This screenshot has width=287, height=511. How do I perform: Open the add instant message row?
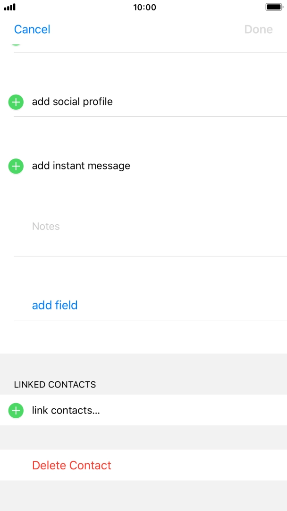pos(81,166)
